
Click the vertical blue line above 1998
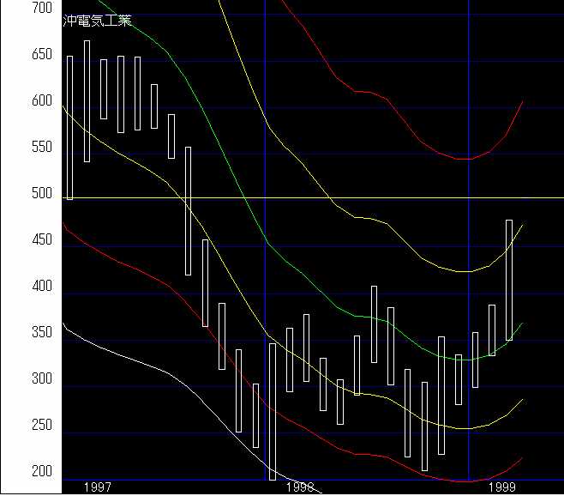tap(266, 86)
